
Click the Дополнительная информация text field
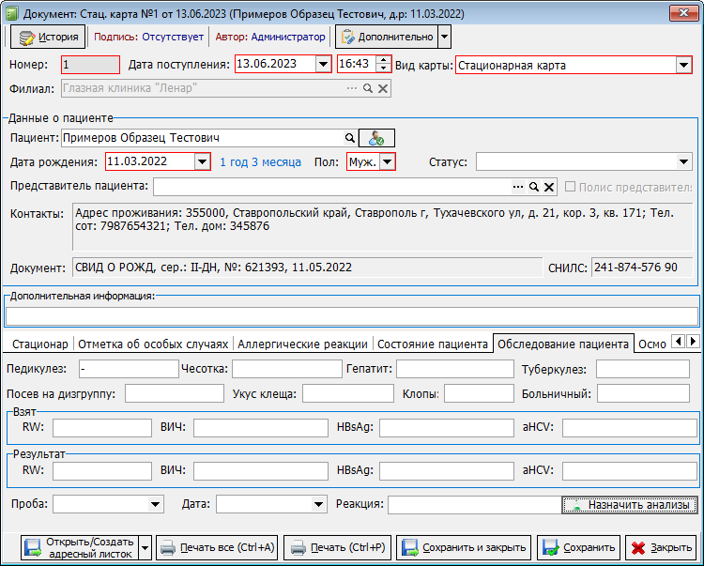click(x=352, y=316)
